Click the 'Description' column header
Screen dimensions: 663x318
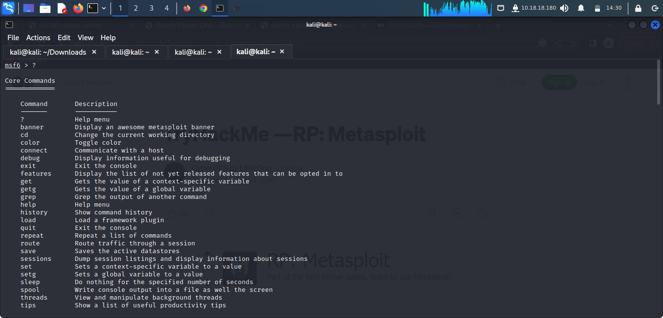click(x=96, y=104)
